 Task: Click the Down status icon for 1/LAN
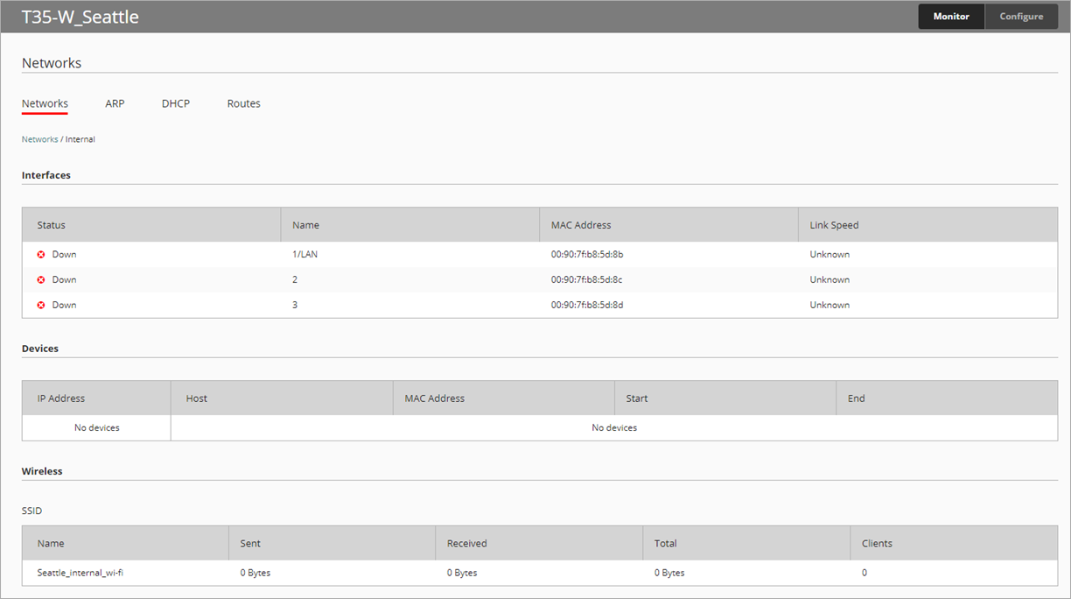pyautogui.click(x=41, y=255)
